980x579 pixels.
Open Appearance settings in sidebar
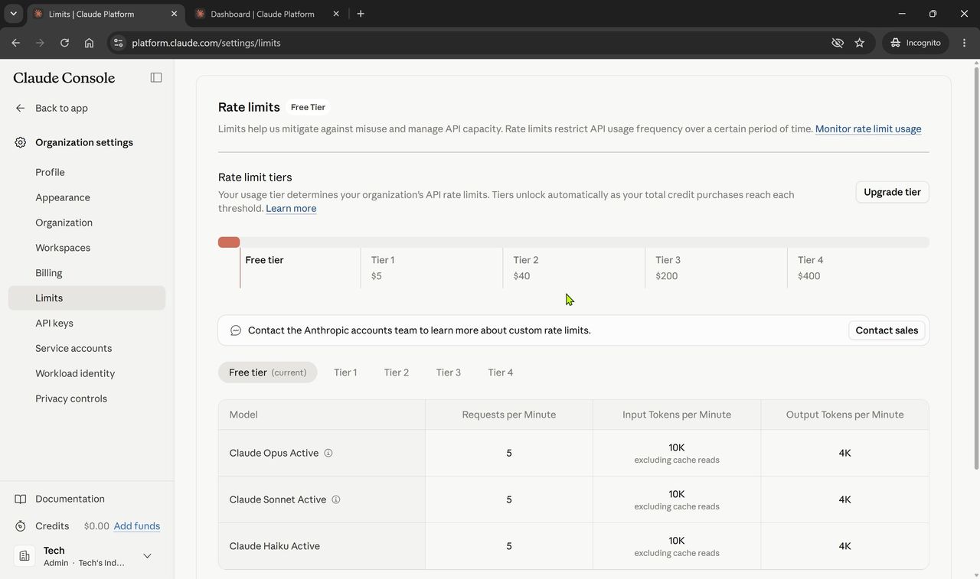[87, 197]
